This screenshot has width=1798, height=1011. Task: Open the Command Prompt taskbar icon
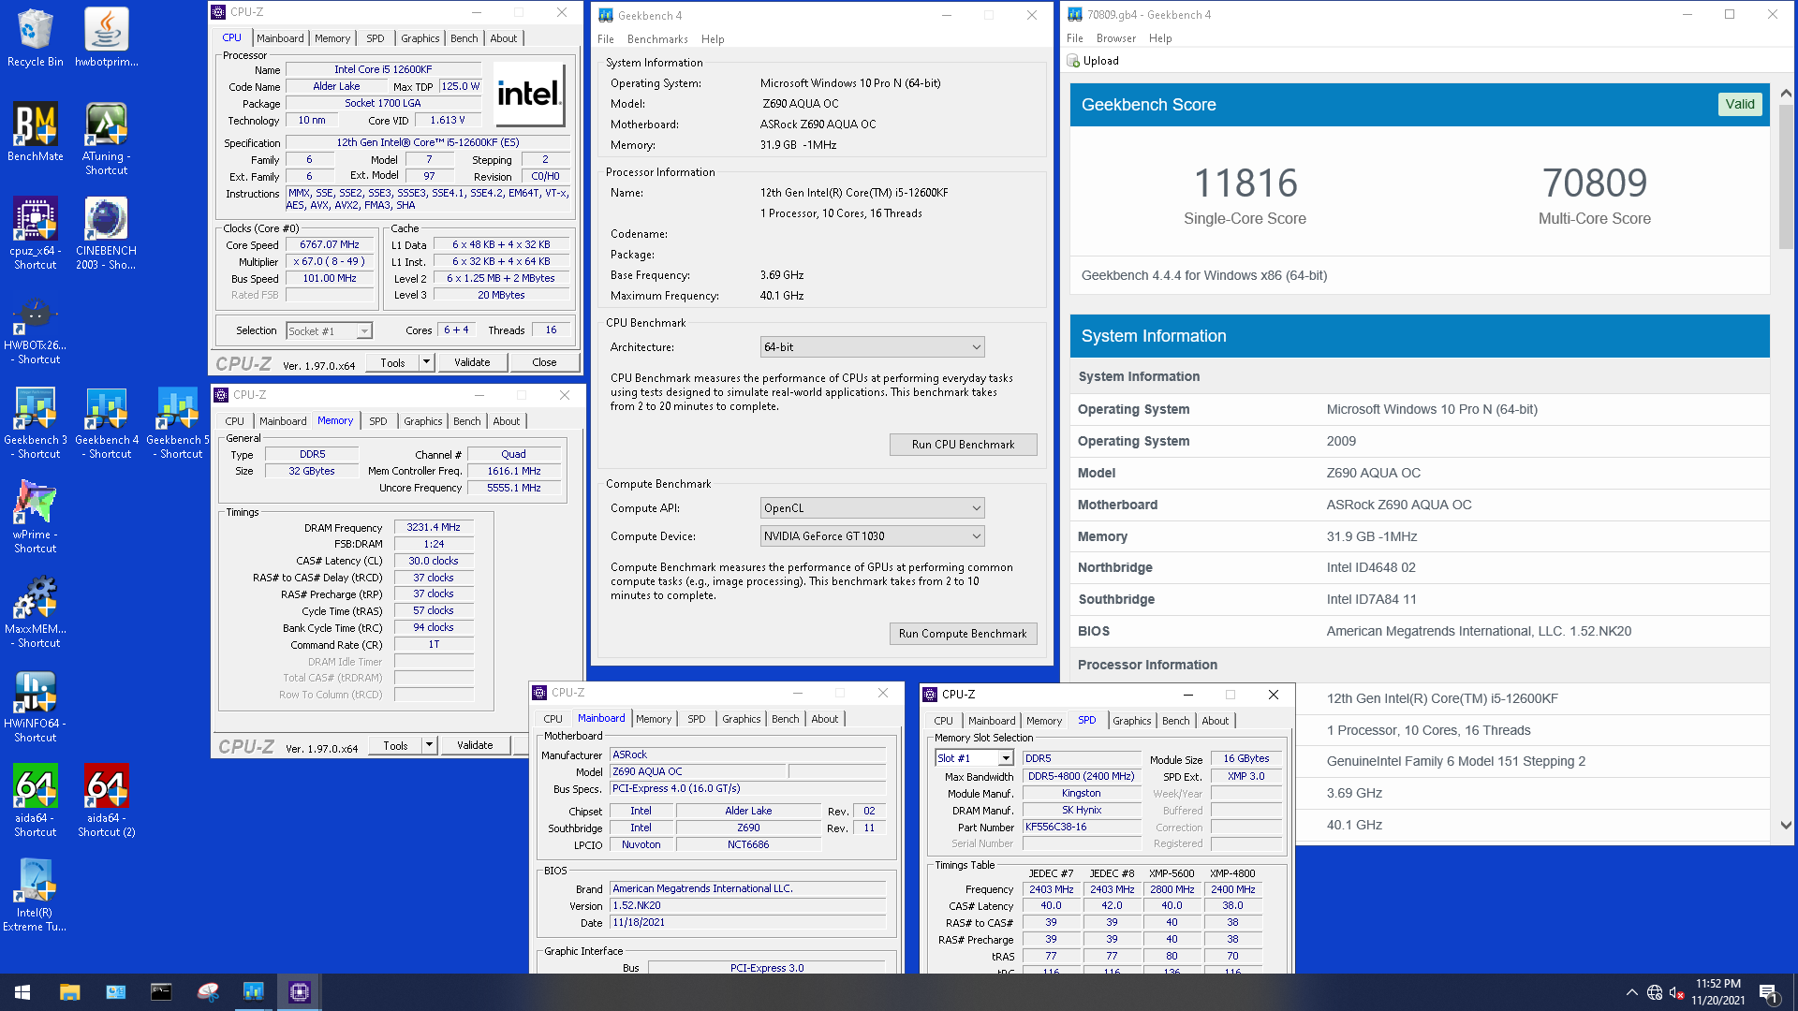[161, 992]
